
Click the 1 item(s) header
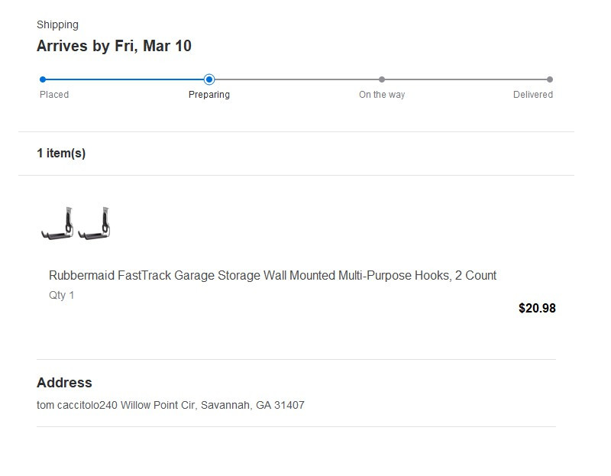coord(61,154)
